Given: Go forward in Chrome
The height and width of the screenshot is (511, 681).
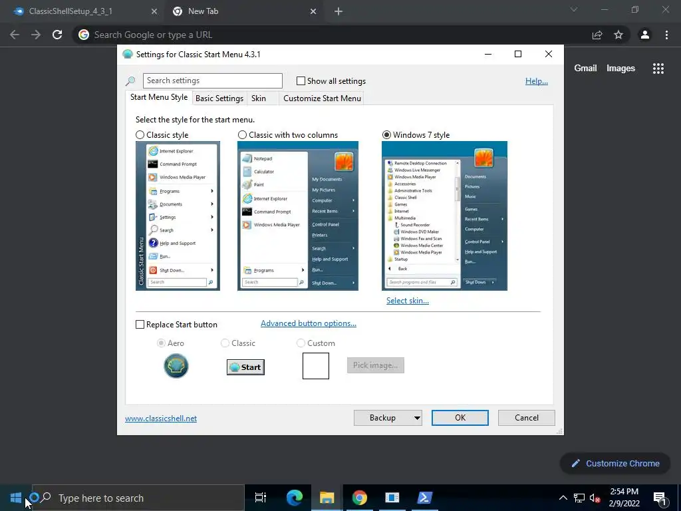Looking at the screenshot, I should 36,35.
